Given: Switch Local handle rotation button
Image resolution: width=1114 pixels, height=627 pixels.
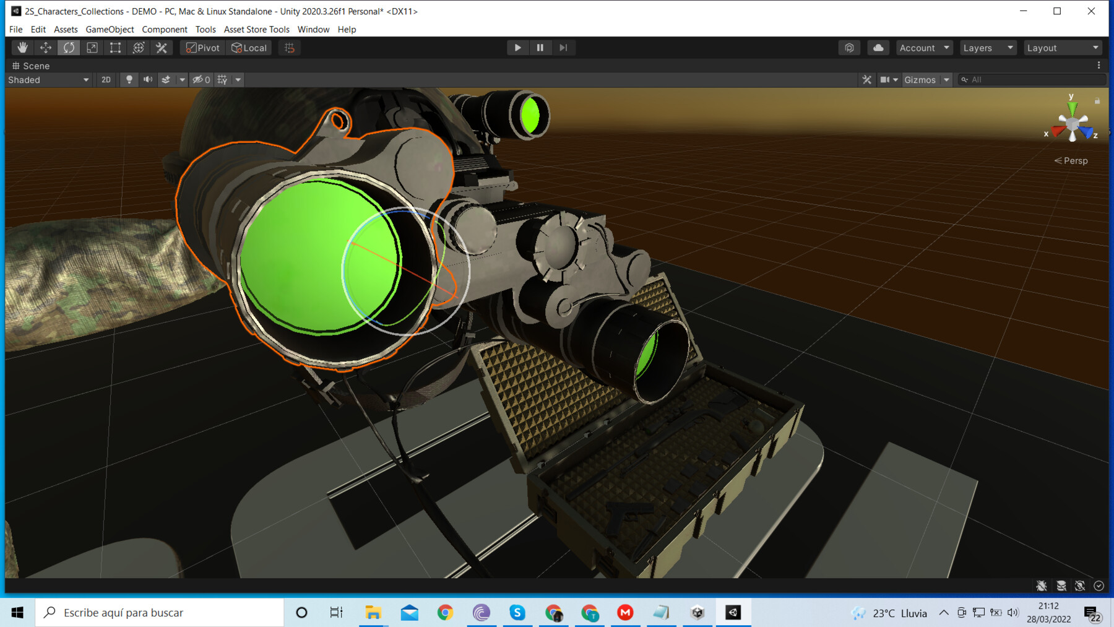Looking at the screenshot, I should [x=249, y=48].
